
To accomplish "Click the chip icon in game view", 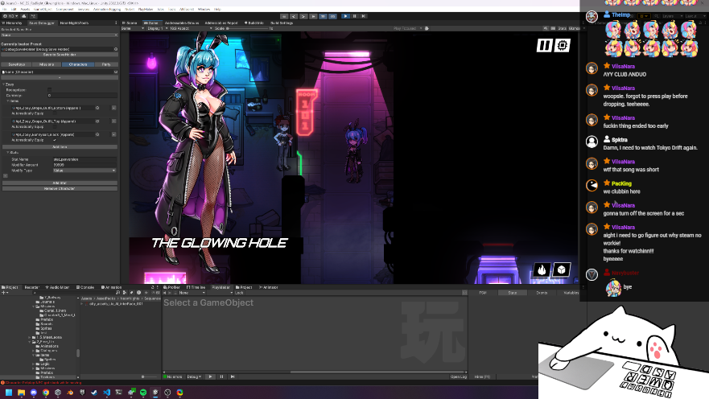I will [563, 46].
